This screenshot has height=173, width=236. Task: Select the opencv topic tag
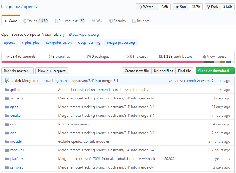[10, 43]
